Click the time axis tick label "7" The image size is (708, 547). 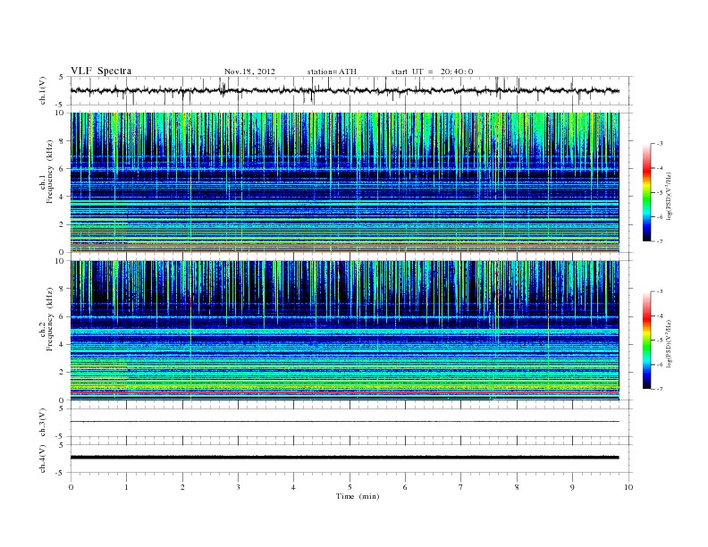coord(461,487)
